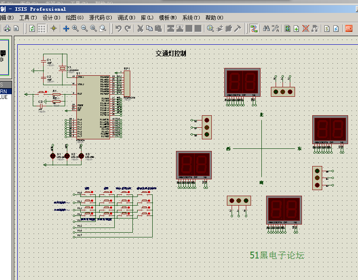Open Pick Parts From Libraries
The image size is (358, 280).
[210, 28]
